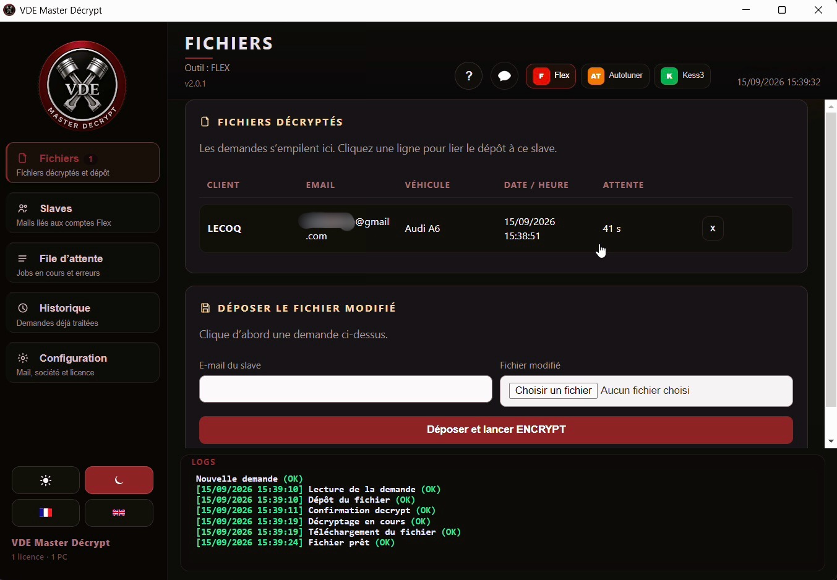
Task: Click the Déposer le fichier modifié save icon
Action: tap(205, 308)
